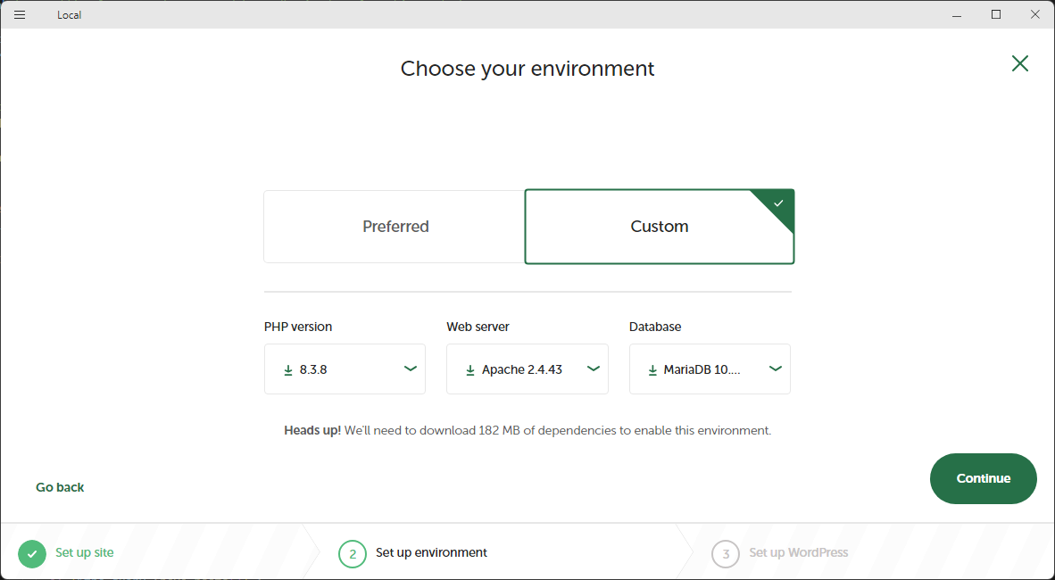Click the step 2 circle icon
This screenshot has height=580, width=1055.
point(353,553)
